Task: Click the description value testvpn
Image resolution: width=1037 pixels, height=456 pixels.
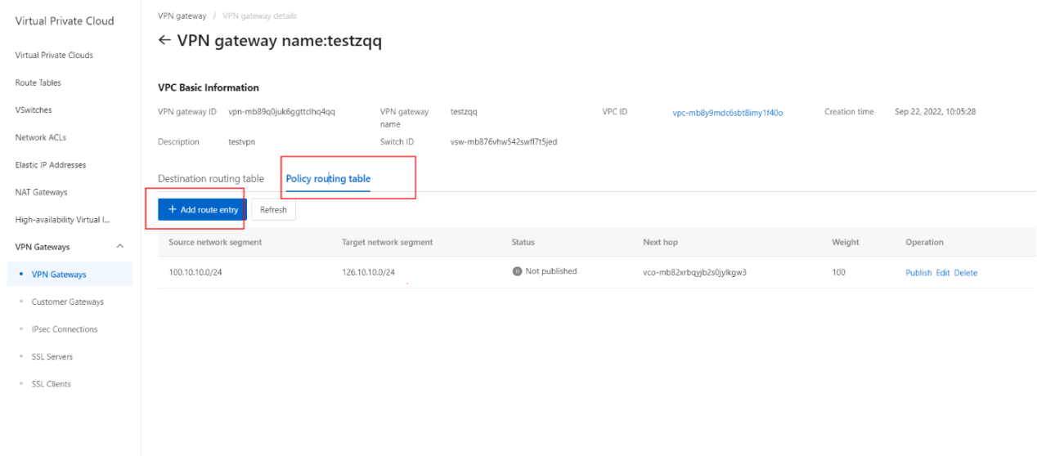Action: click(x=242, y=142)
